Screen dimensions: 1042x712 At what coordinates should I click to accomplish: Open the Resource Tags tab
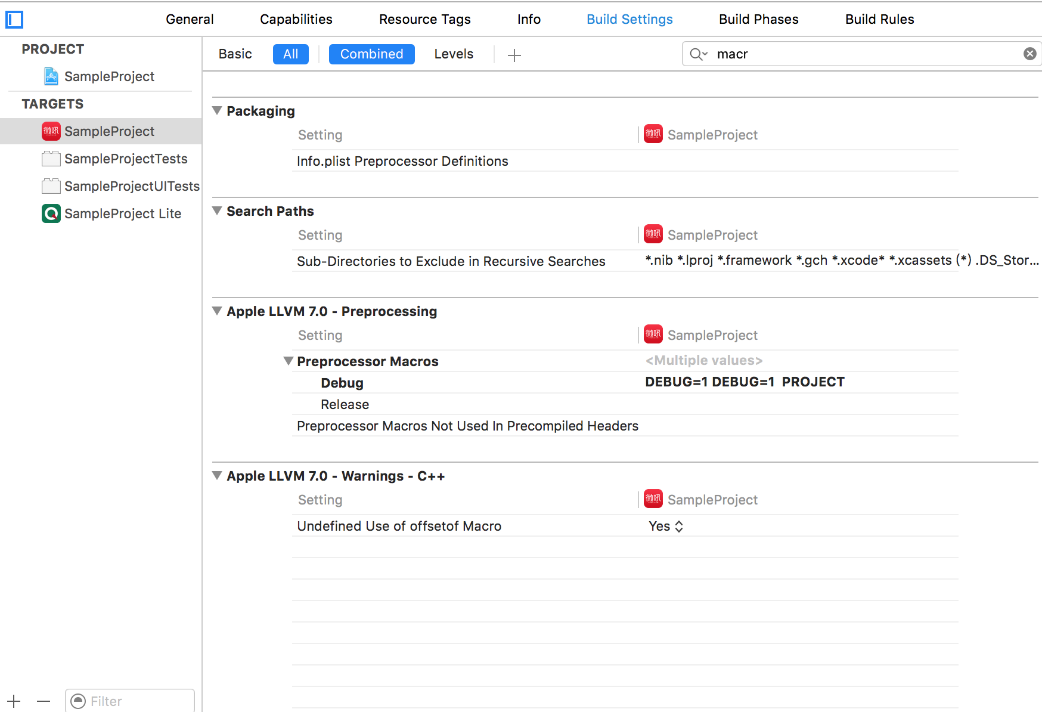click(425, 19)
